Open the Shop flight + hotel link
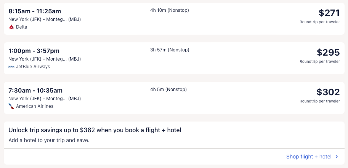This screenshot has width=348, height=168. pos(309,157)
